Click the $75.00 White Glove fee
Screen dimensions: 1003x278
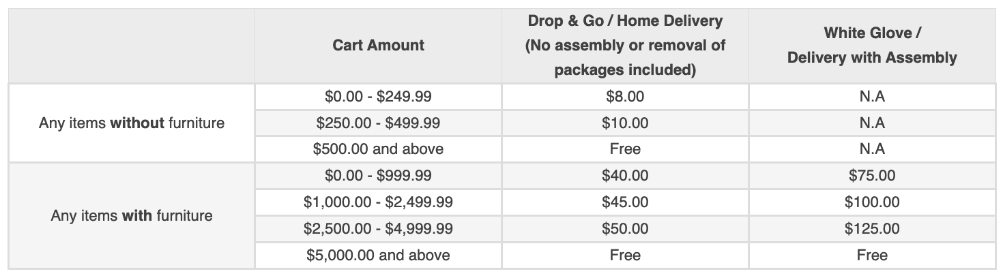click(x=872, y=176)
